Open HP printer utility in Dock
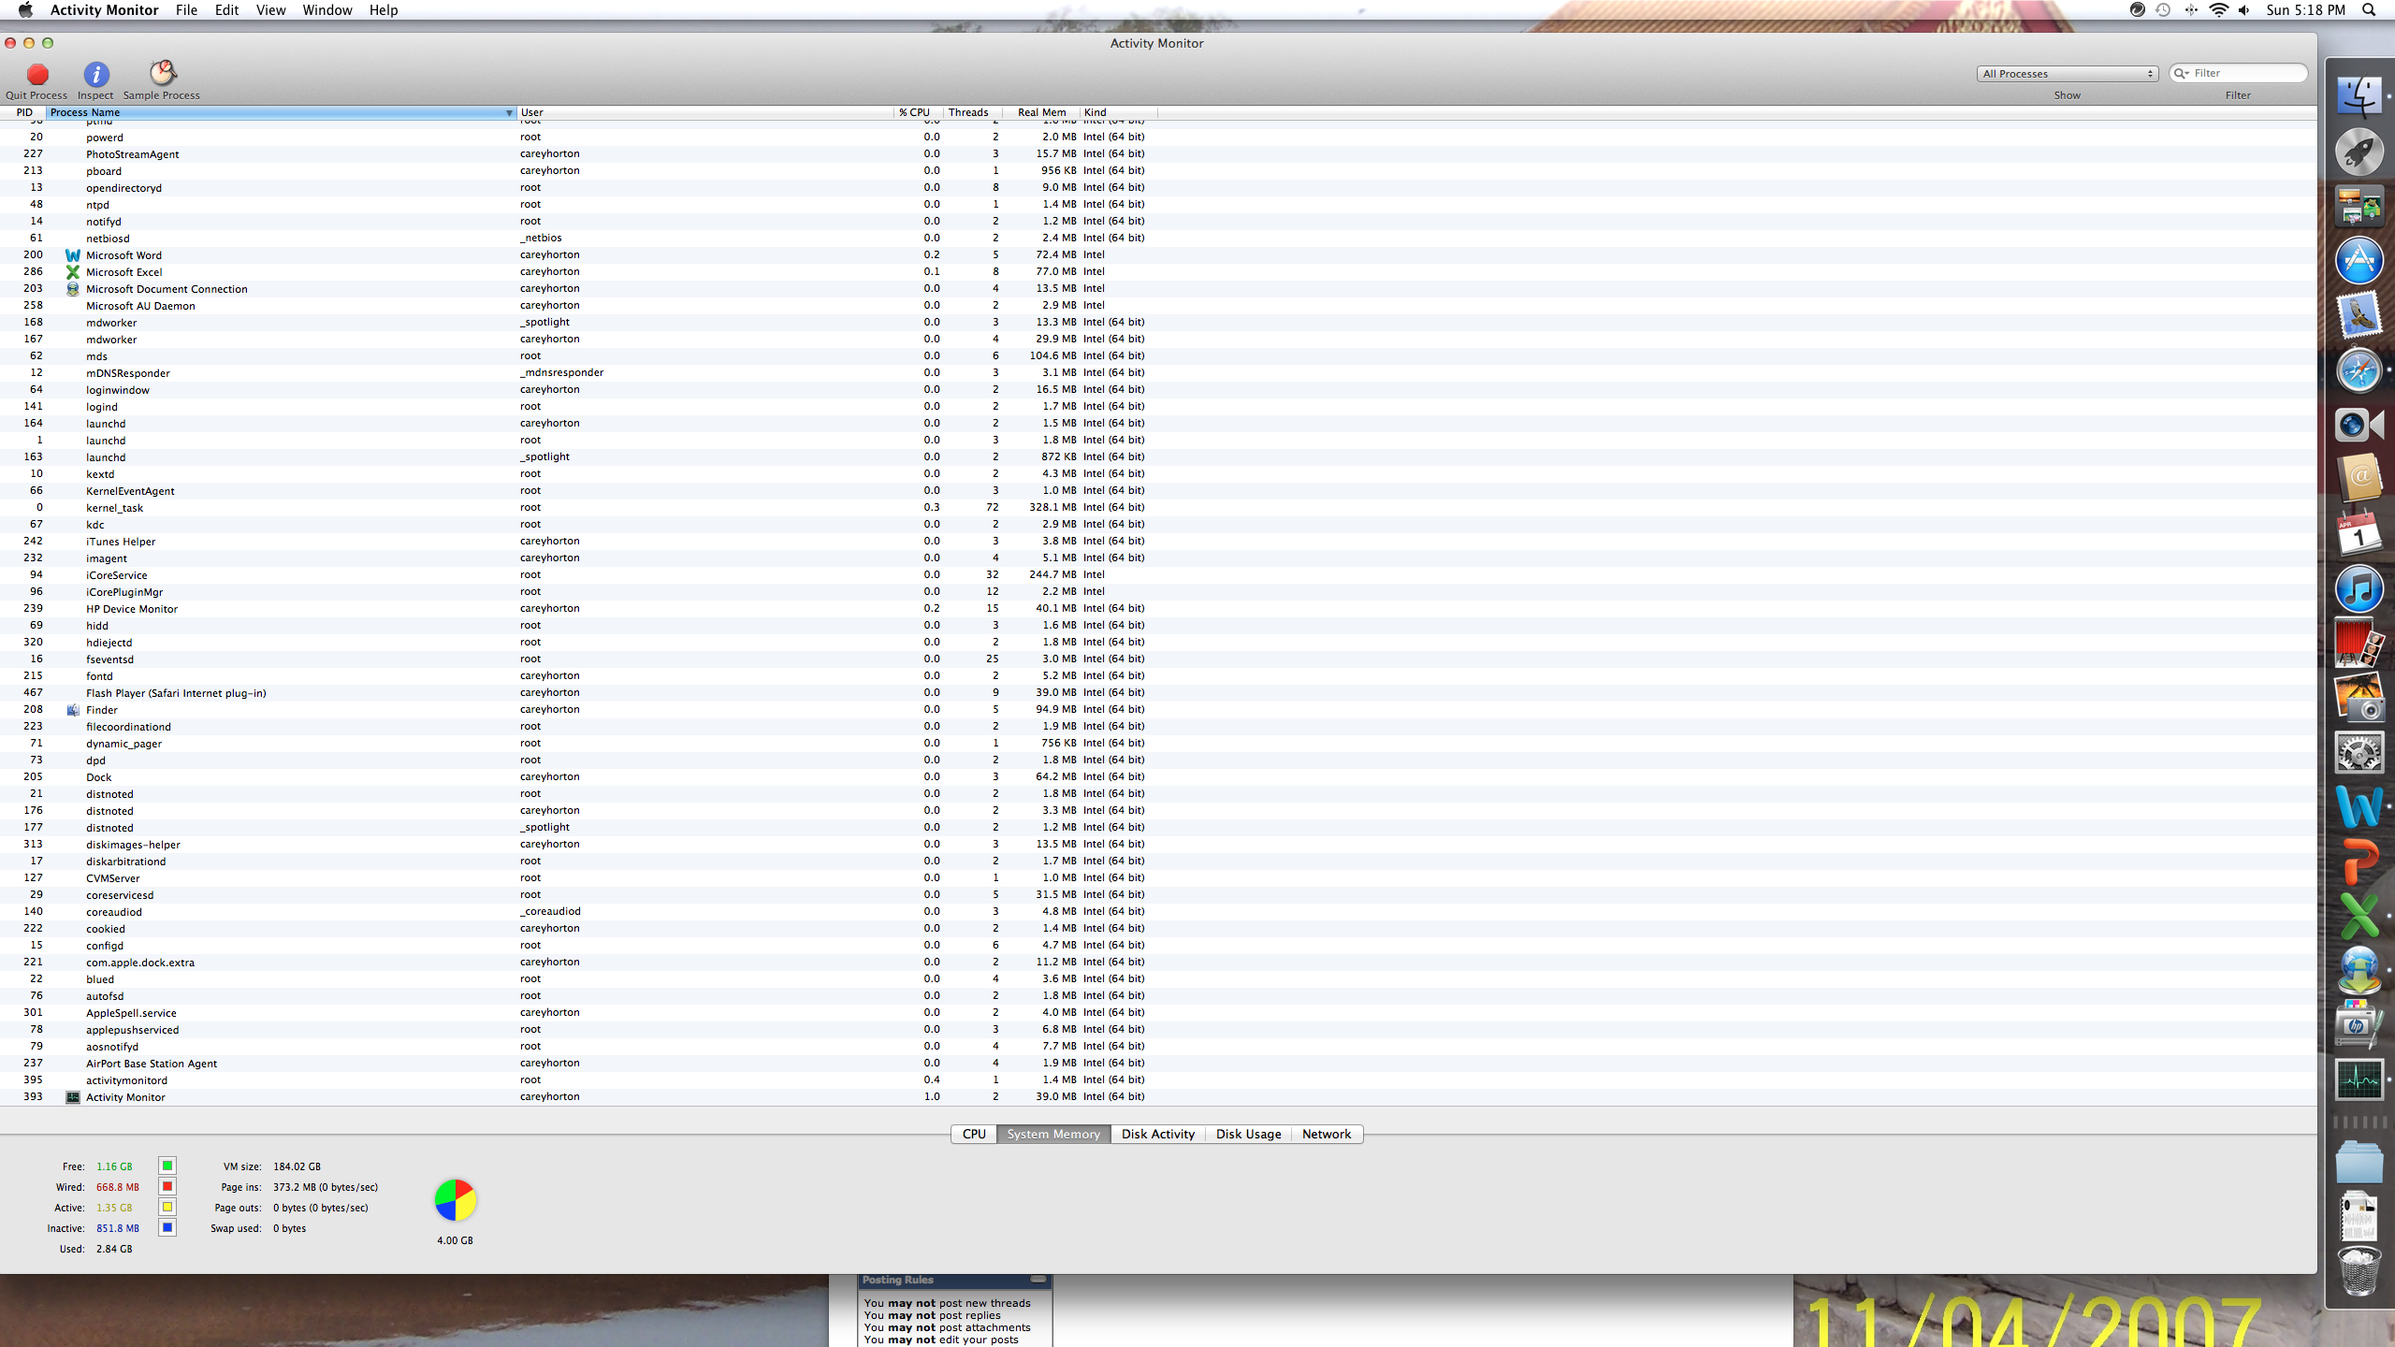Screen dimensions: 2395x1347 [x=2359, y=1026]
